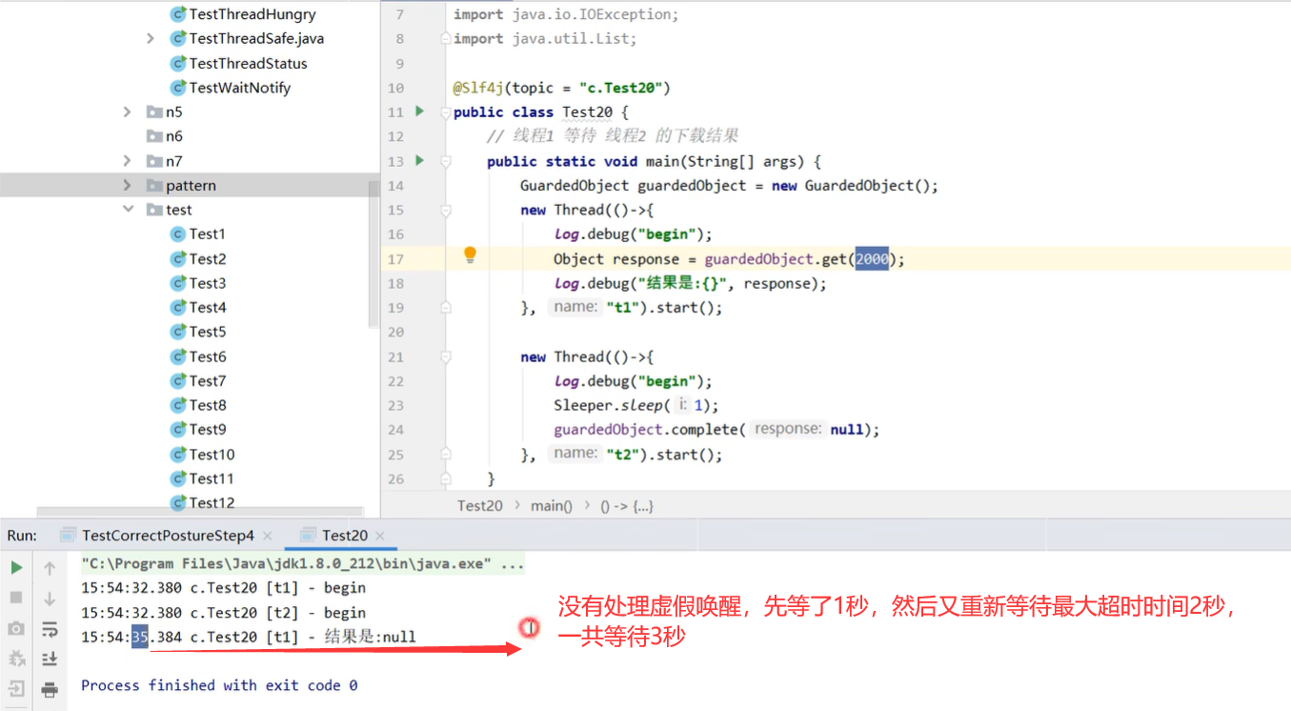Fold the t1 thread lambda at line 15
The image size is (1291, 711).
click(x=445, y=210)
